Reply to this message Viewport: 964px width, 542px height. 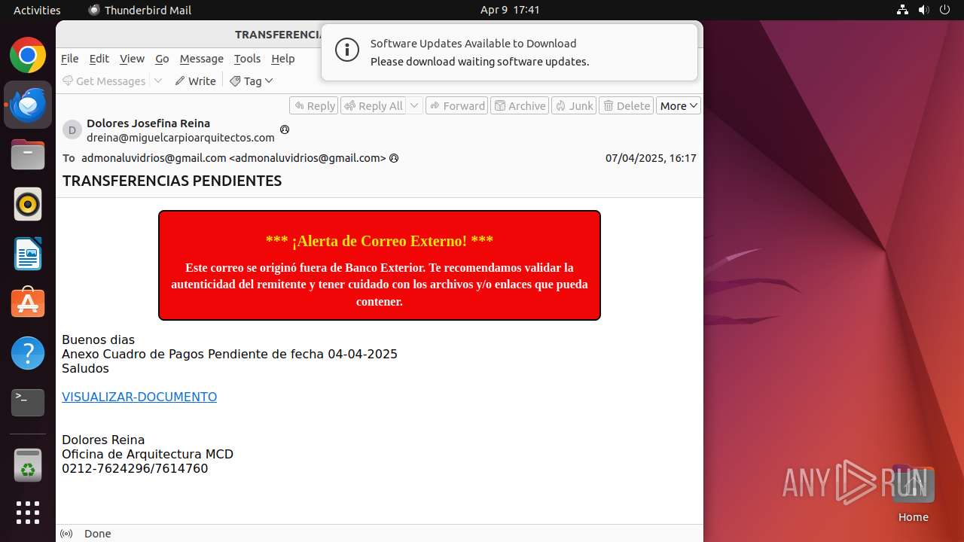point(315,106)
